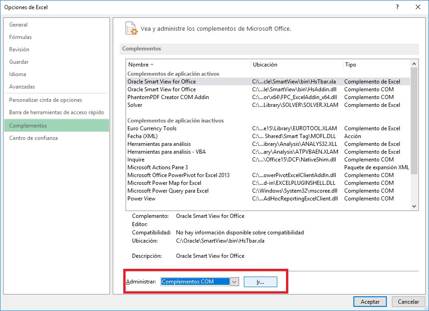The image size is (429, 311).
Task: Click the C:\Oracle\SmartView\bin\HsTbar.xla location detail
Action: click(x=220, y=241)
